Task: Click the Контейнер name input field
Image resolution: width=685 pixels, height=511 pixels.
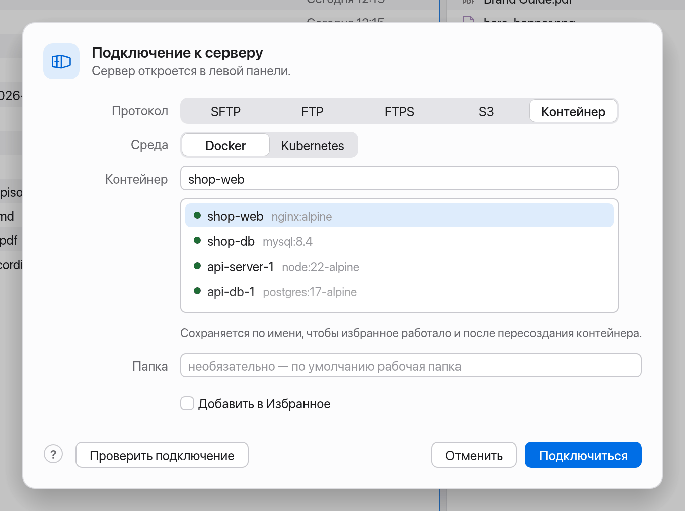Action: point(399,179)
